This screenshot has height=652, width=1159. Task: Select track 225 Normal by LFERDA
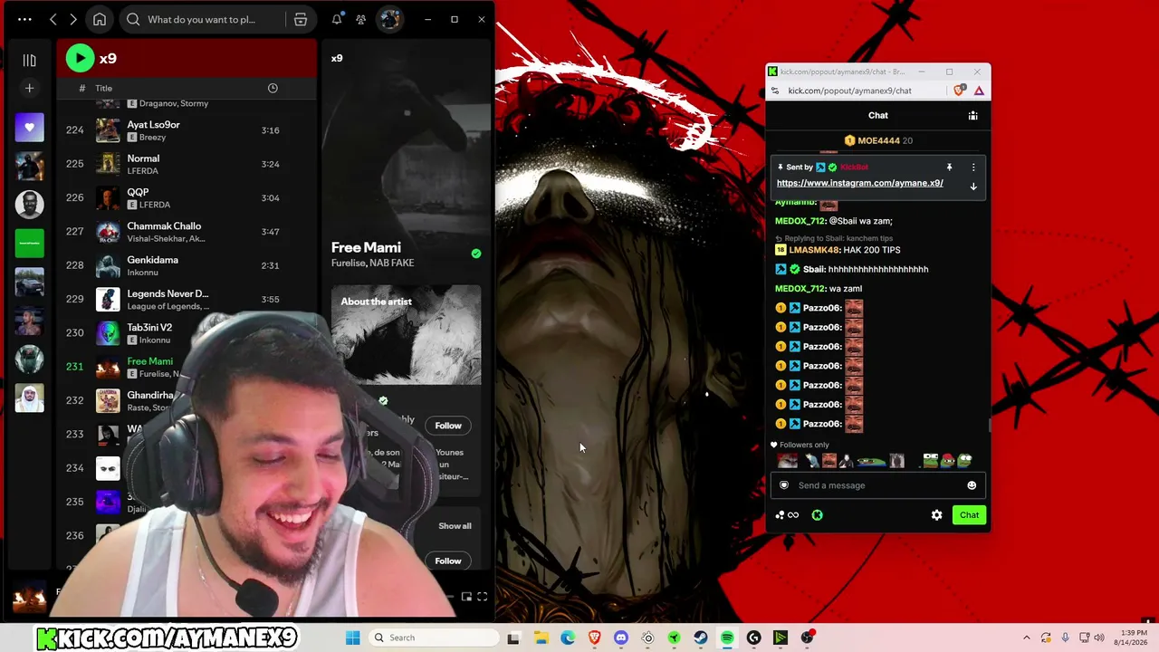click(187, 164)
